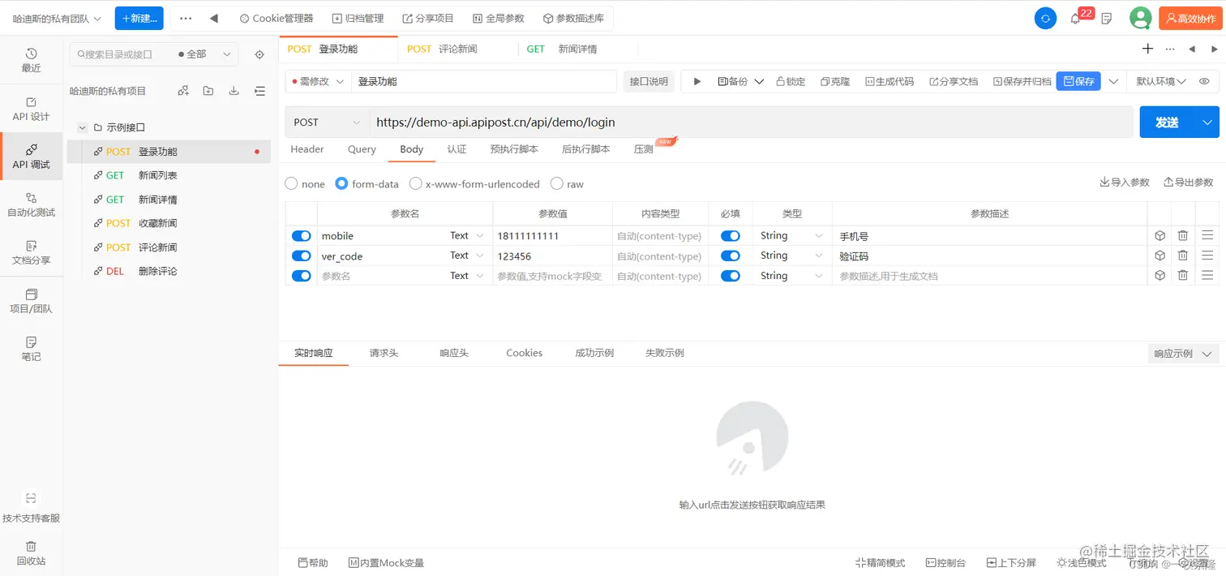Switch to the 预执行脚本 tab
This screenshot has height=576, width=1226.
pos(514,149)
